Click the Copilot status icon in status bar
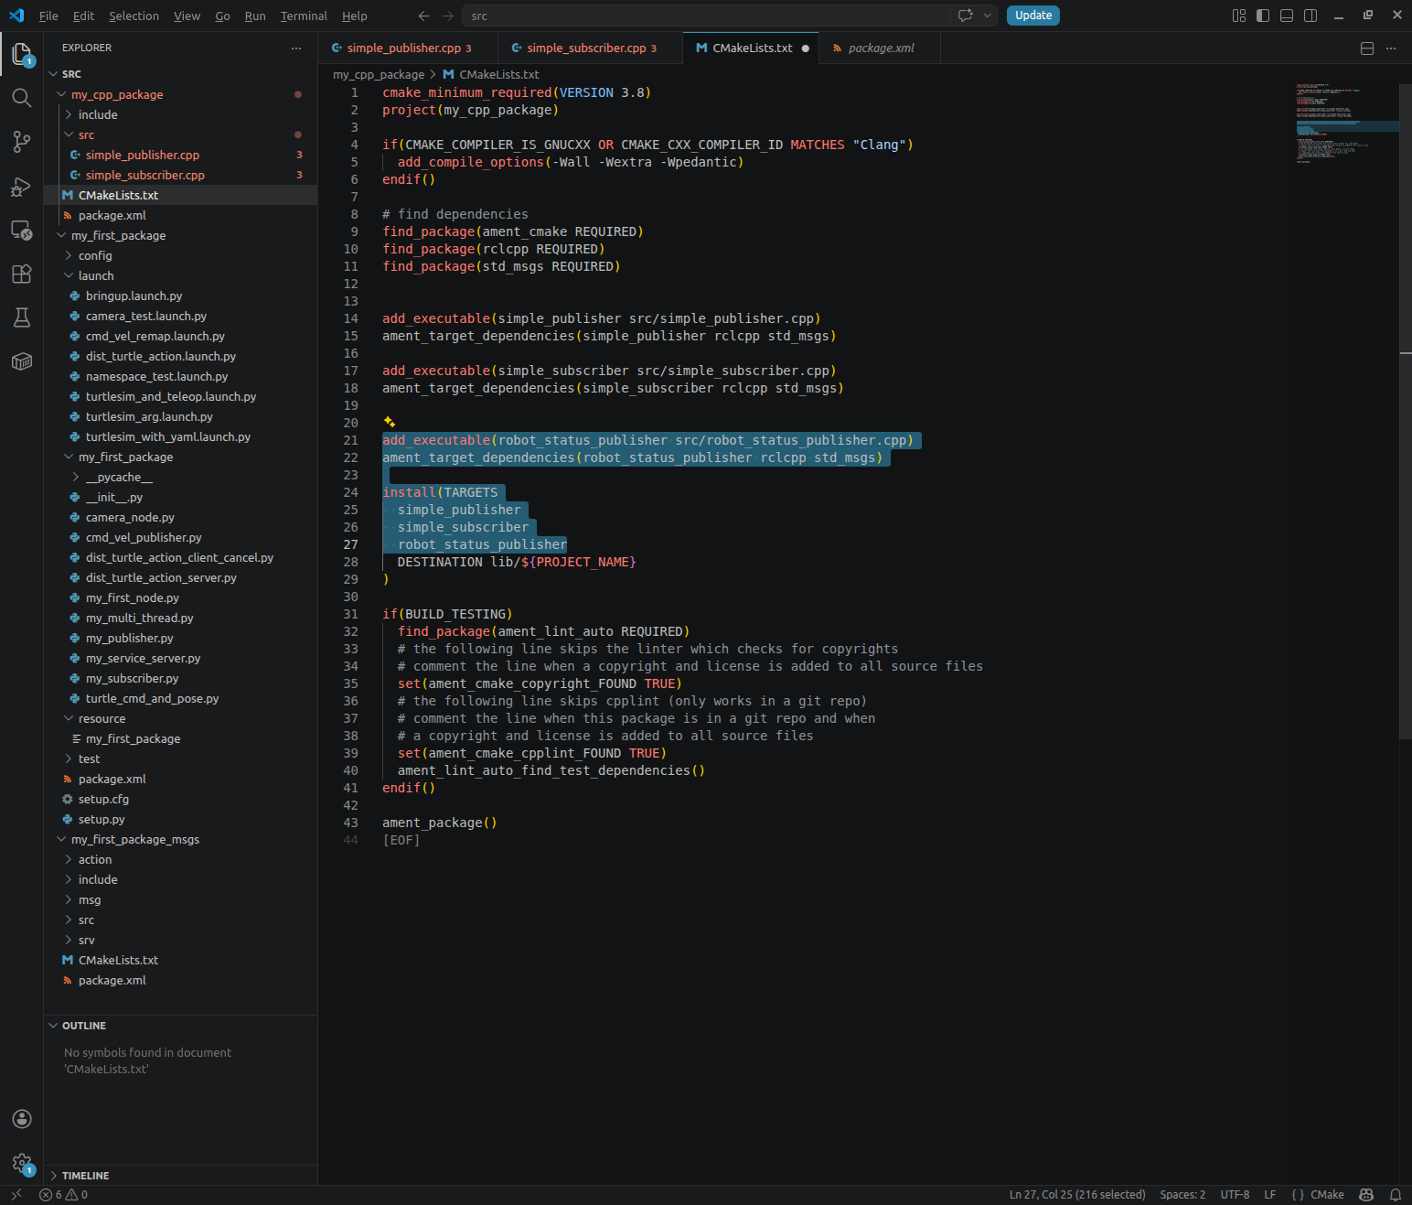The width and height of the screenshot is (1412, 1205). tap(1366, 1194)
